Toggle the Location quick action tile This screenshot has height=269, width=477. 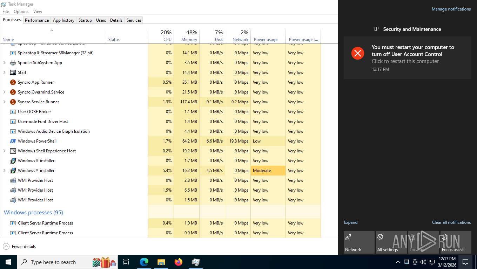424,242
